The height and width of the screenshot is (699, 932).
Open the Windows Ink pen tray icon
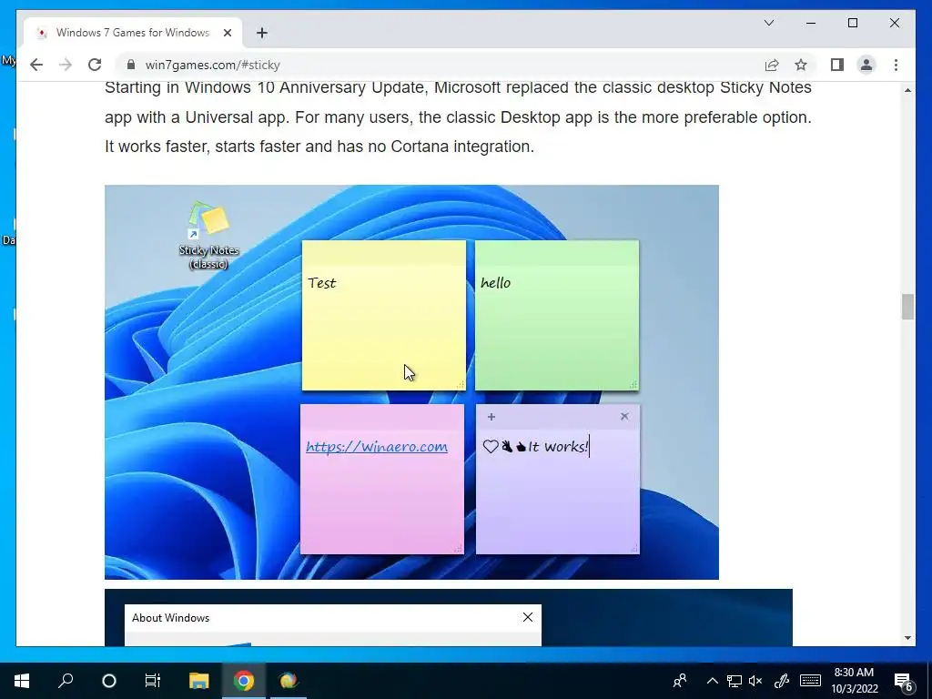(782, 681)
